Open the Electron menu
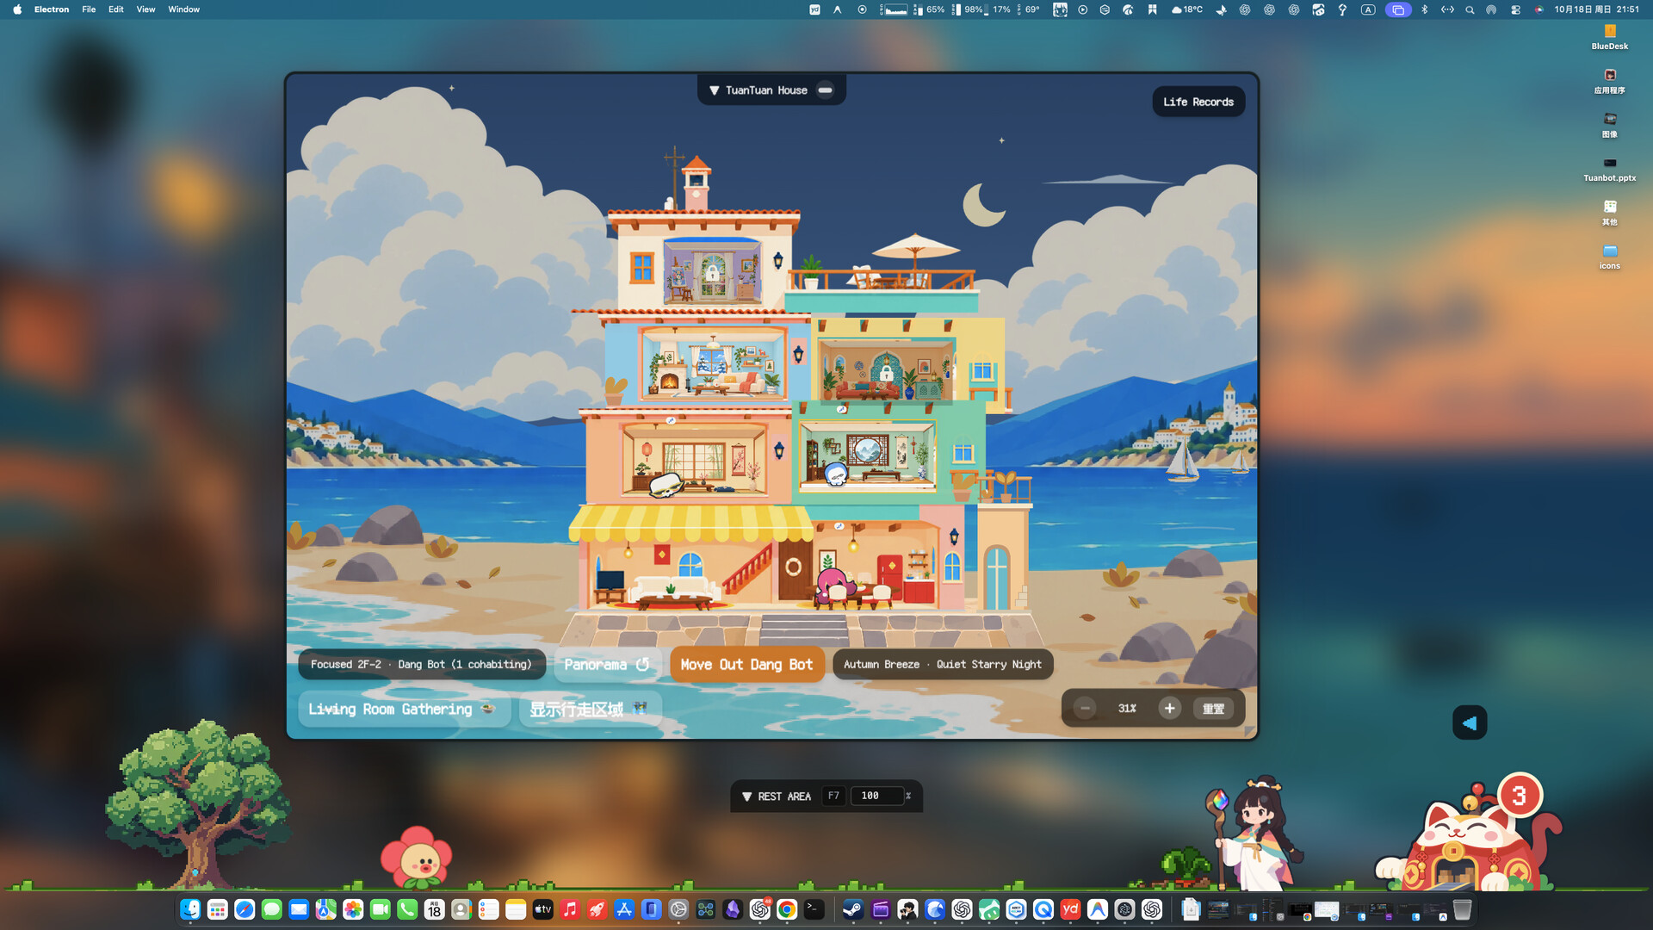 [x=52, y=9]
